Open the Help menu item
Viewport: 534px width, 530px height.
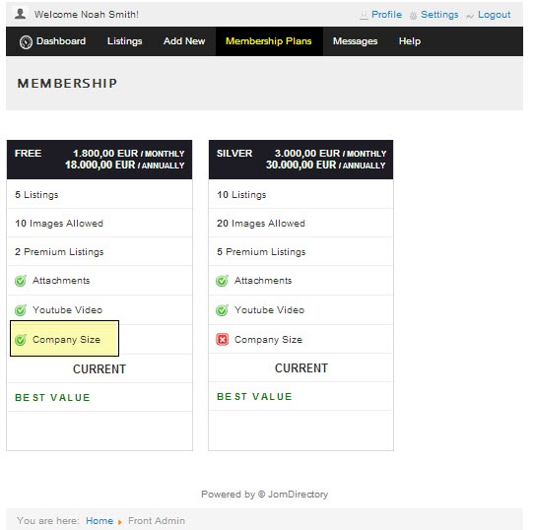[x=410, y=41]
